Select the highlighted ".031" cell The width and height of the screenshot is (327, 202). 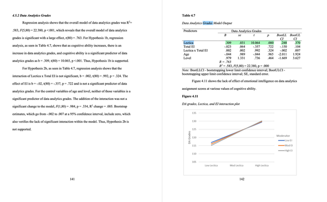point(242,43)
